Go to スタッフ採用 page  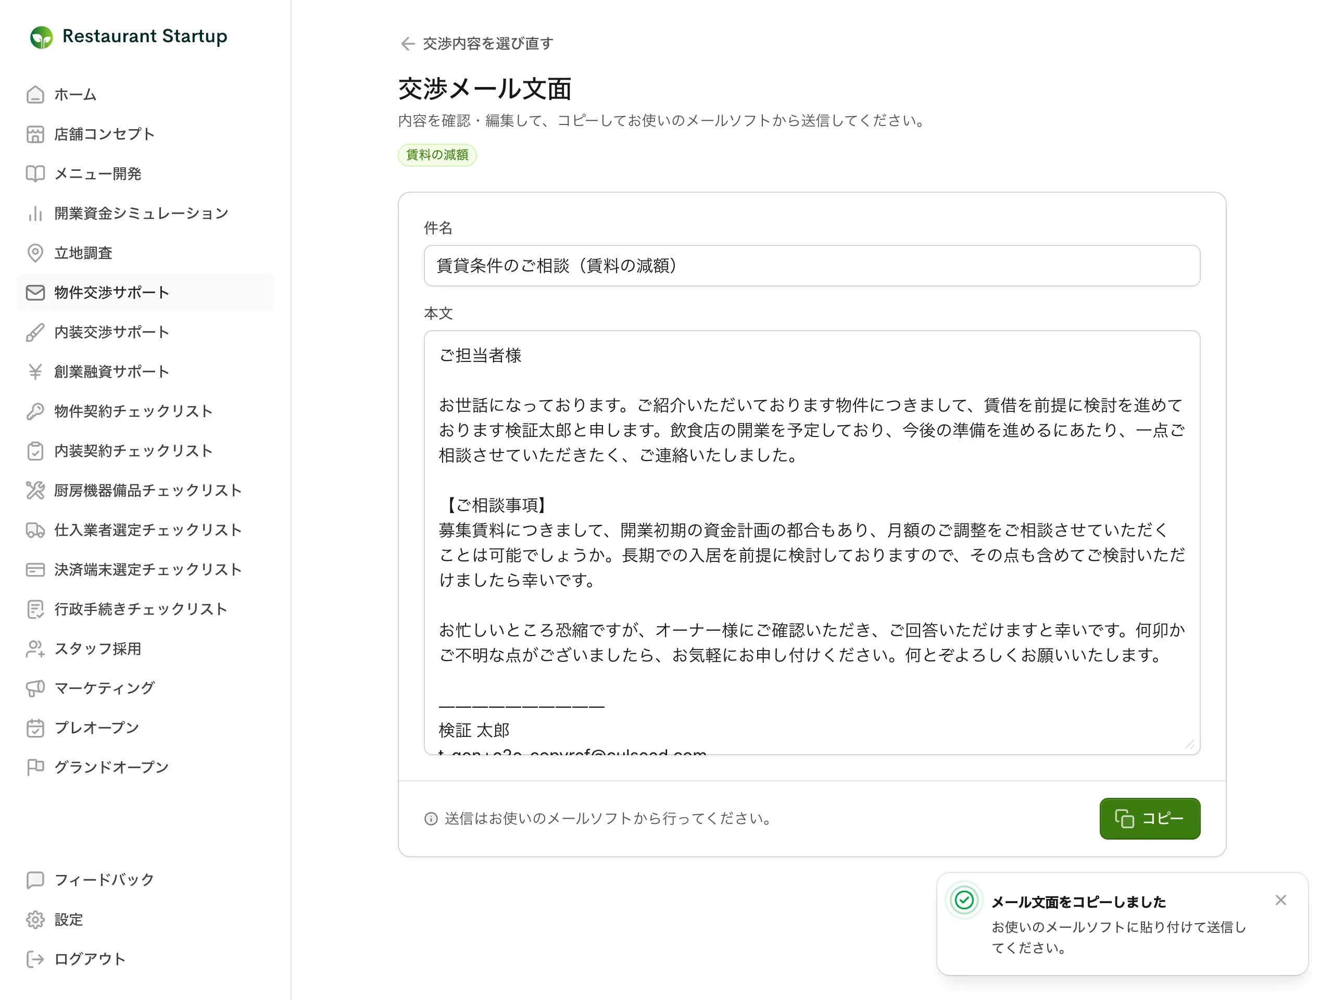(145, 648)
